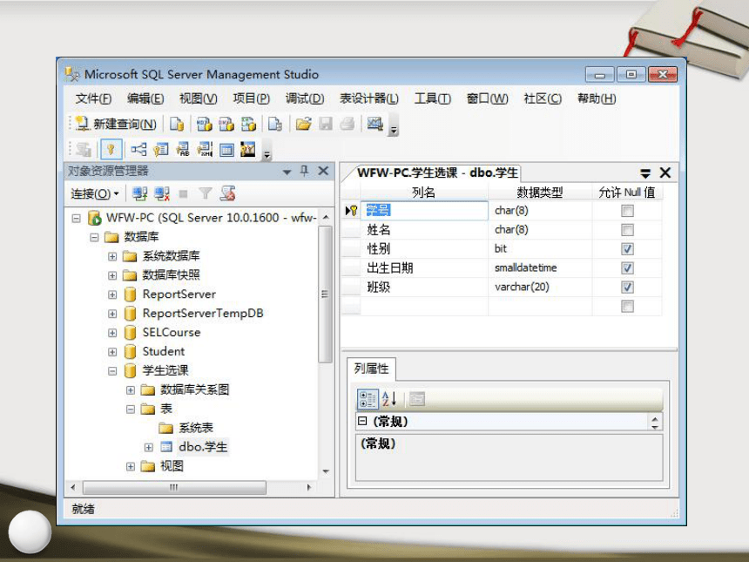Open a new XMLA query from toolbar
The height and width of the screenshot is (562, 749).
coord(248,125)
